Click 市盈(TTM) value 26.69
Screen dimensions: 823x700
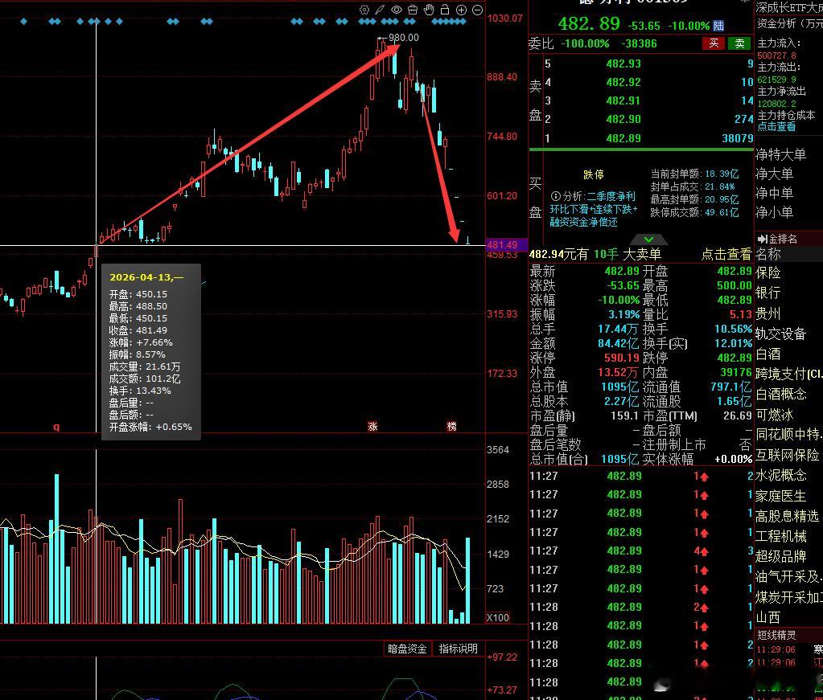click(738, 415)
